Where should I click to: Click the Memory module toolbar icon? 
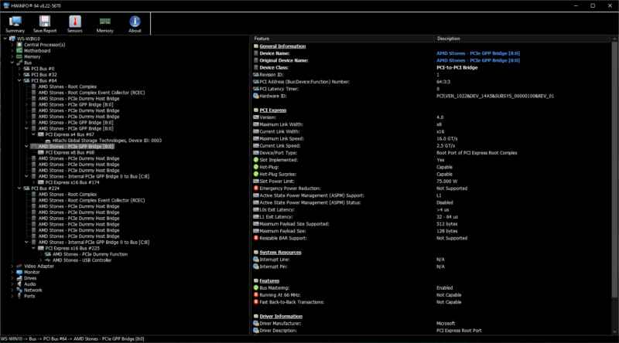pyautogui.click(x=104, y=24)
